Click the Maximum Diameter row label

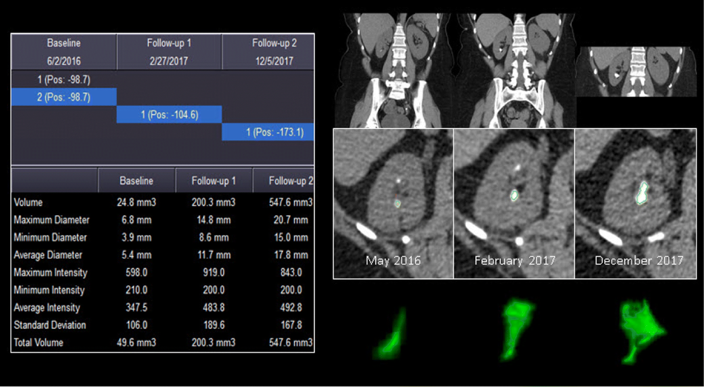51,220
